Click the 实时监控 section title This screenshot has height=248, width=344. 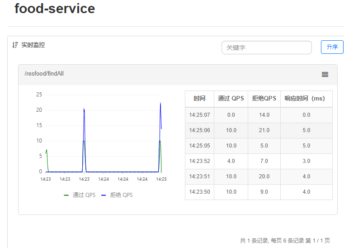[x=33, y=45]
